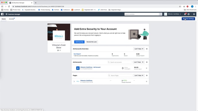Star the Vittoria's Cold Brew page row
The height and width of the screenshot is (111, 198).
pyautogui.click(x=146, y=81)
